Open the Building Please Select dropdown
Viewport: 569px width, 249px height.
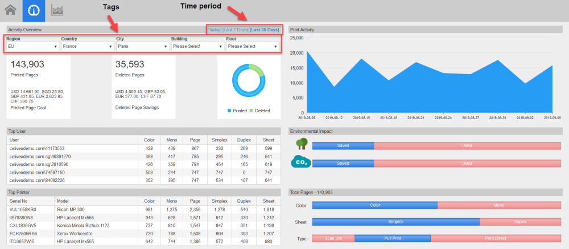click(198, 47)
